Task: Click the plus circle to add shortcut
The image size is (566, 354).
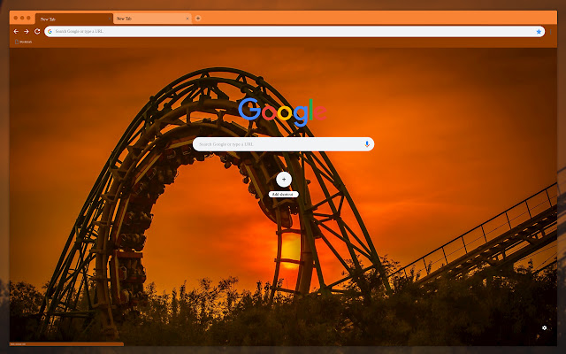Action: pos(284,180)
